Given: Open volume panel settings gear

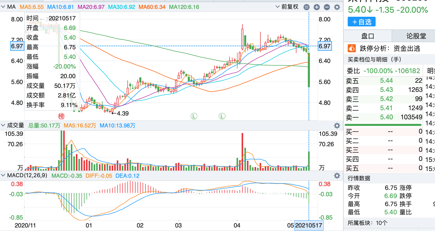Looking at the screenshot, I should [337, 125].
